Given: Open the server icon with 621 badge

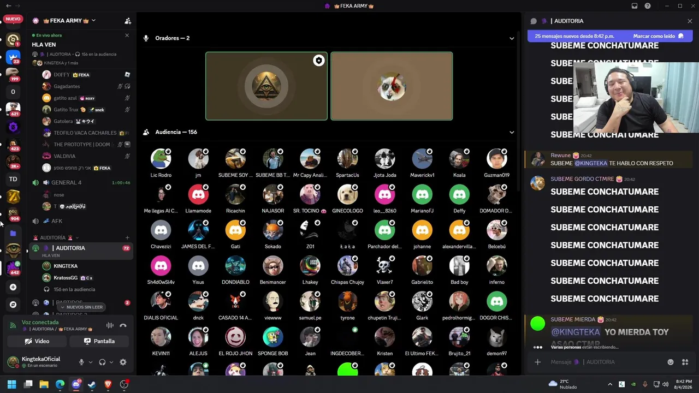Looking at the screenshot, I should (x=13, y=109).
